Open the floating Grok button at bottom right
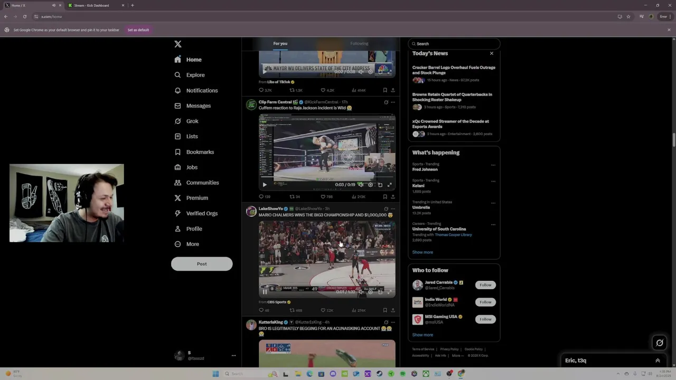 coord(660,343)
